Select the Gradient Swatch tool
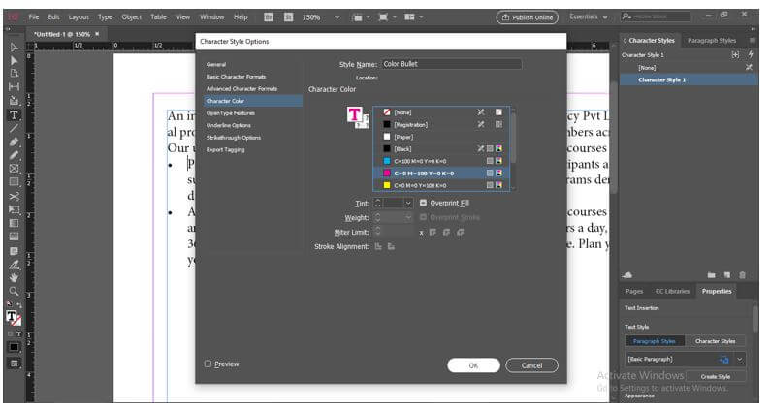This screenshot has width=770, height=412. click(x=14, y=223)
